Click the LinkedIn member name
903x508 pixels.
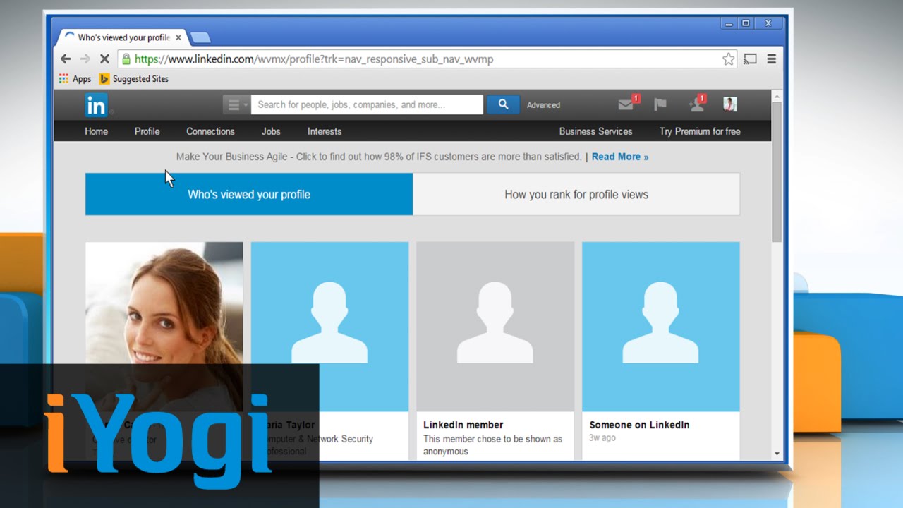pos(463,425)
